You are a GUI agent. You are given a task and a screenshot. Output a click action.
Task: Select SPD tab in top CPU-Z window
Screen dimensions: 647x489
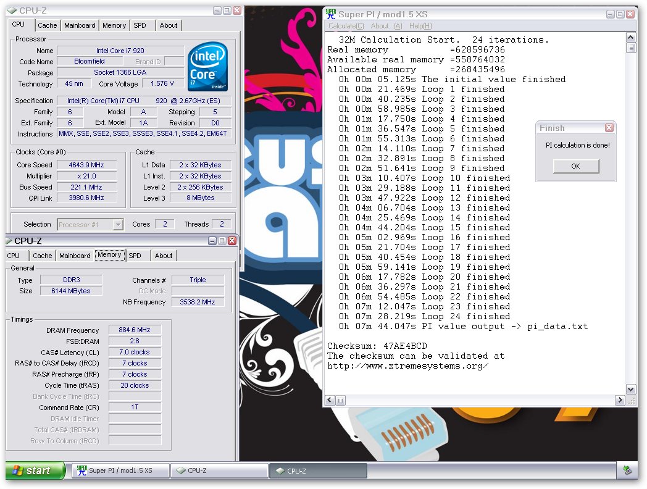click(x=140, y=25)
